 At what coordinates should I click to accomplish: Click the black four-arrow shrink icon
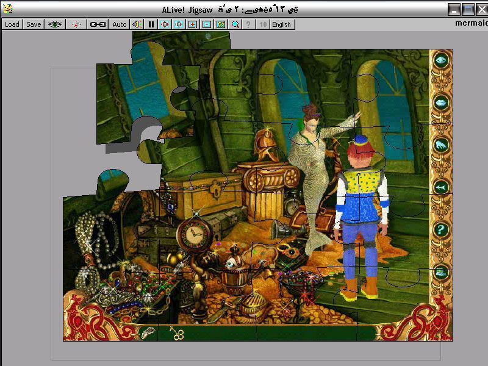point(179,24)
